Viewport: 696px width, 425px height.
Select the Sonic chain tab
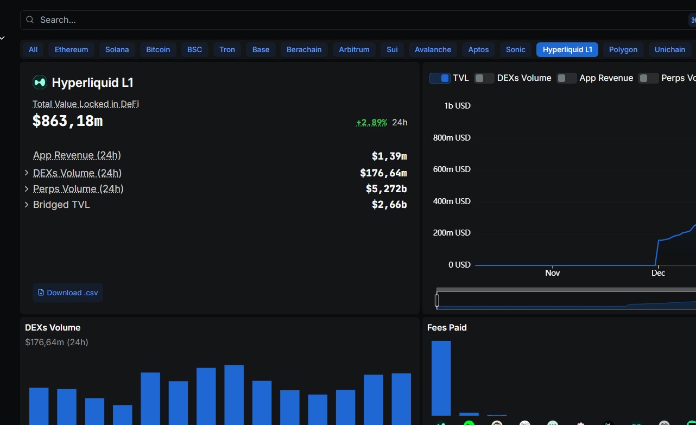pos(516,49)
